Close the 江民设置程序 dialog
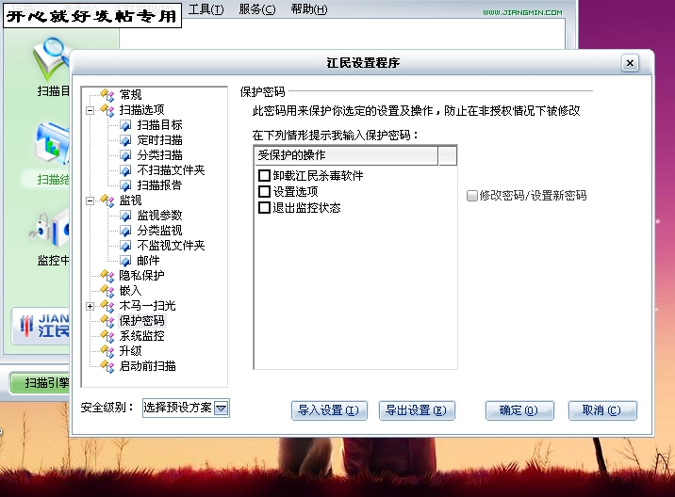 pos(630,63)
